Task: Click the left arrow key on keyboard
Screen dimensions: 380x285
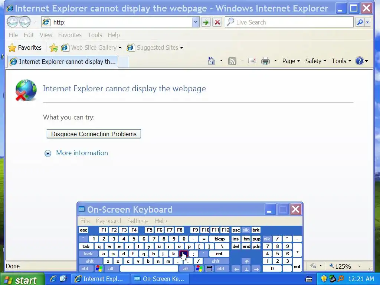Action: (x=236, y=269)
